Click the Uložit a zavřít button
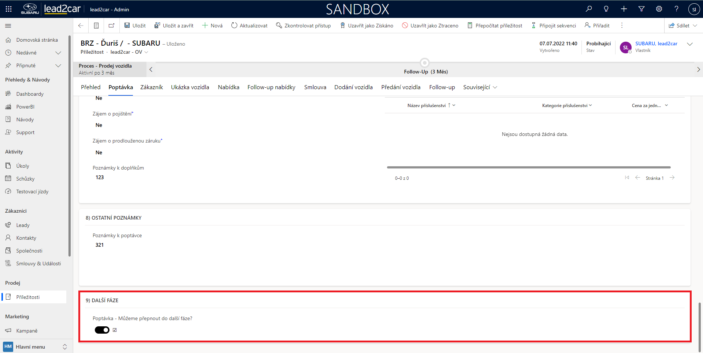This screenshot has height=353, width=703. pos(174,26)
